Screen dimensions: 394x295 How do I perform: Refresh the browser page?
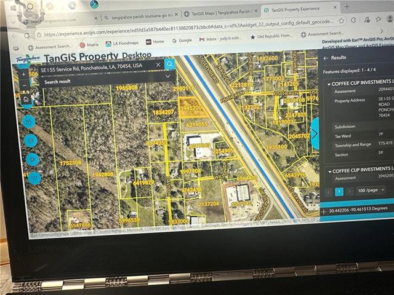26,36
